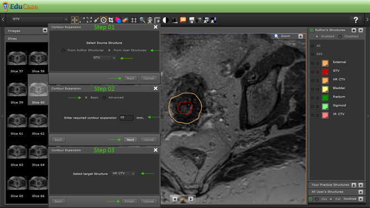Select the magnifying glass zoom tool
This screenshot has width=370, height=208.
click(x=142, y=20)
